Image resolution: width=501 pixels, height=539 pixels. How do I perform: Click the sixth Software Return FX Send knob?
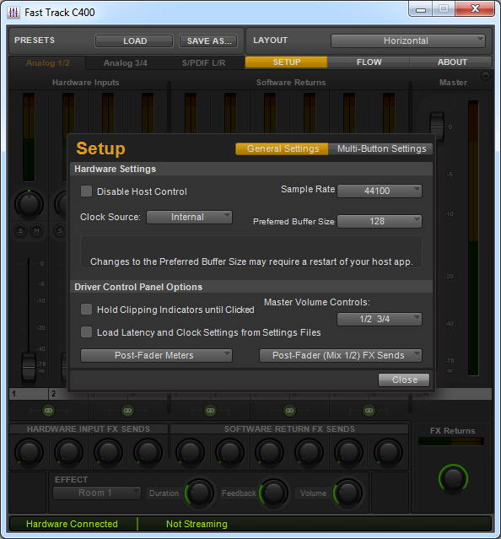[388, 452]
